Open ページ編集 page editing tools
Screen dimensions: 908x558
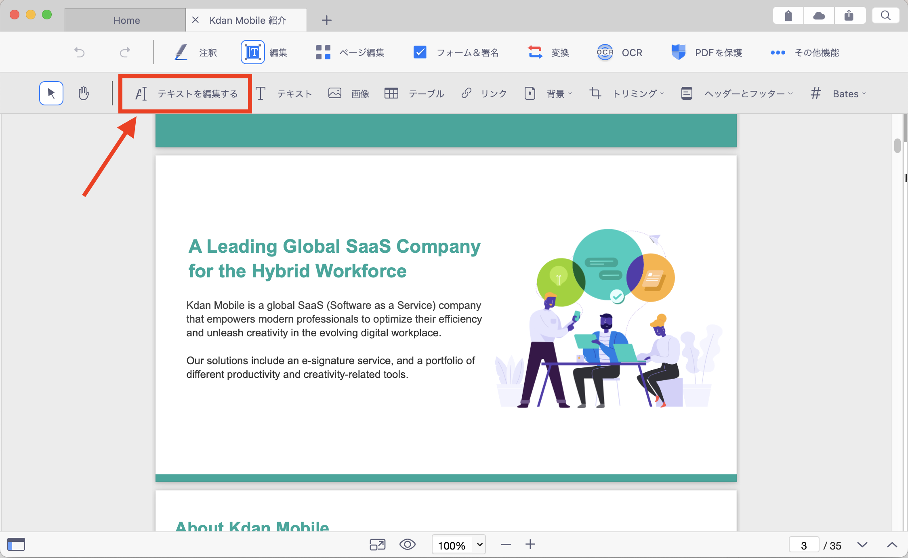point(350,52)
